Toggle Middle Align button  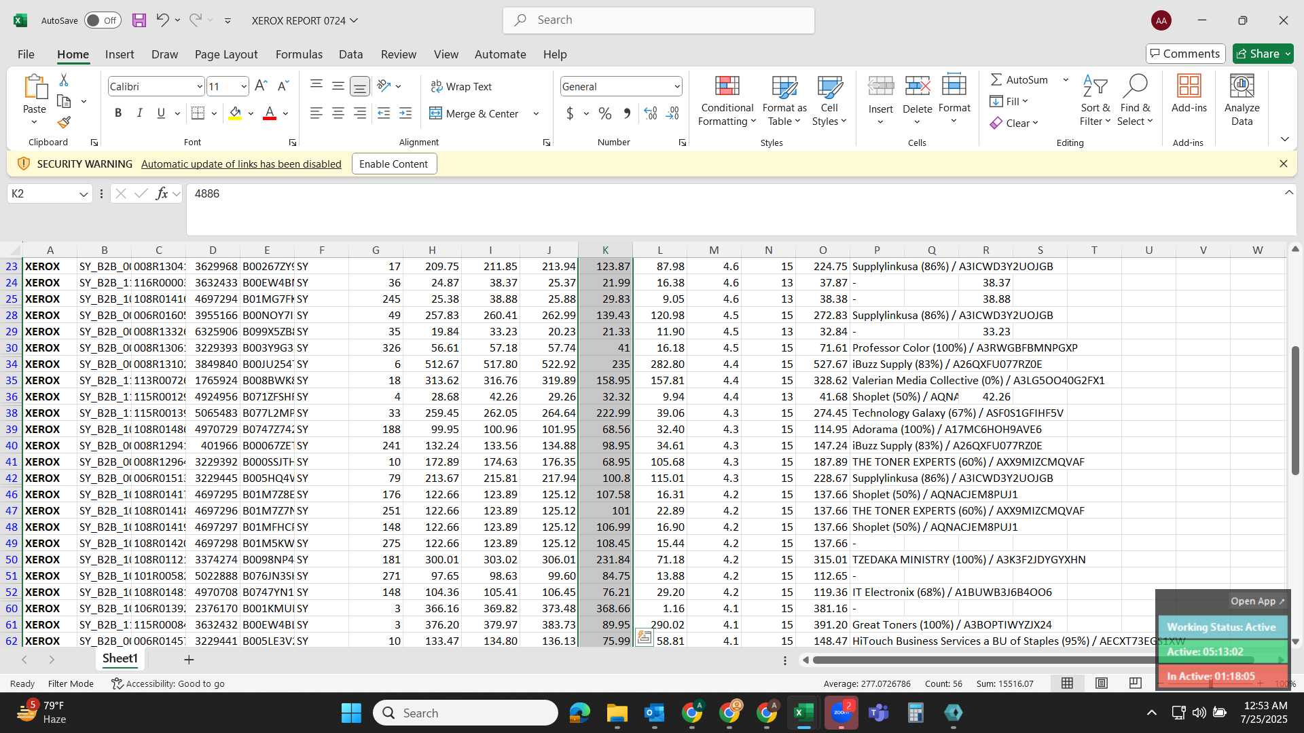[x=338, y=86]
